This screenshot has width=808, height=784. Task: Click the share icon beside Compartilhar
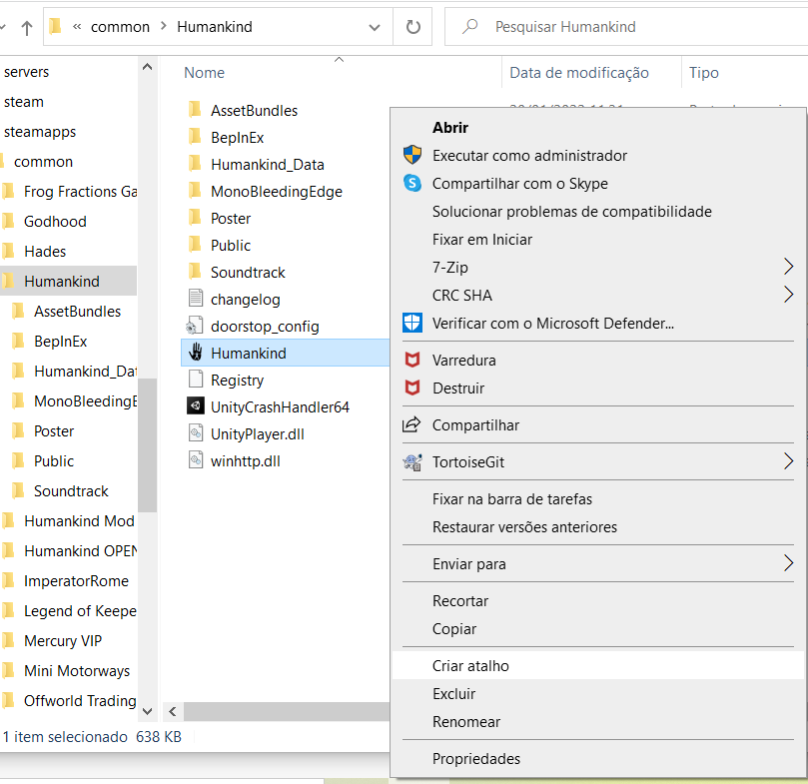[x=411, y=424]
